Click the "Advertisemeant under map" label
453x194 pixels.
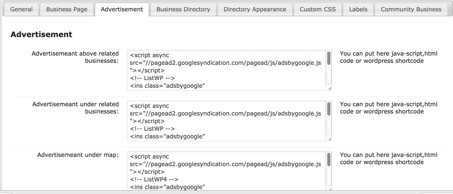[x=78, y=155]
